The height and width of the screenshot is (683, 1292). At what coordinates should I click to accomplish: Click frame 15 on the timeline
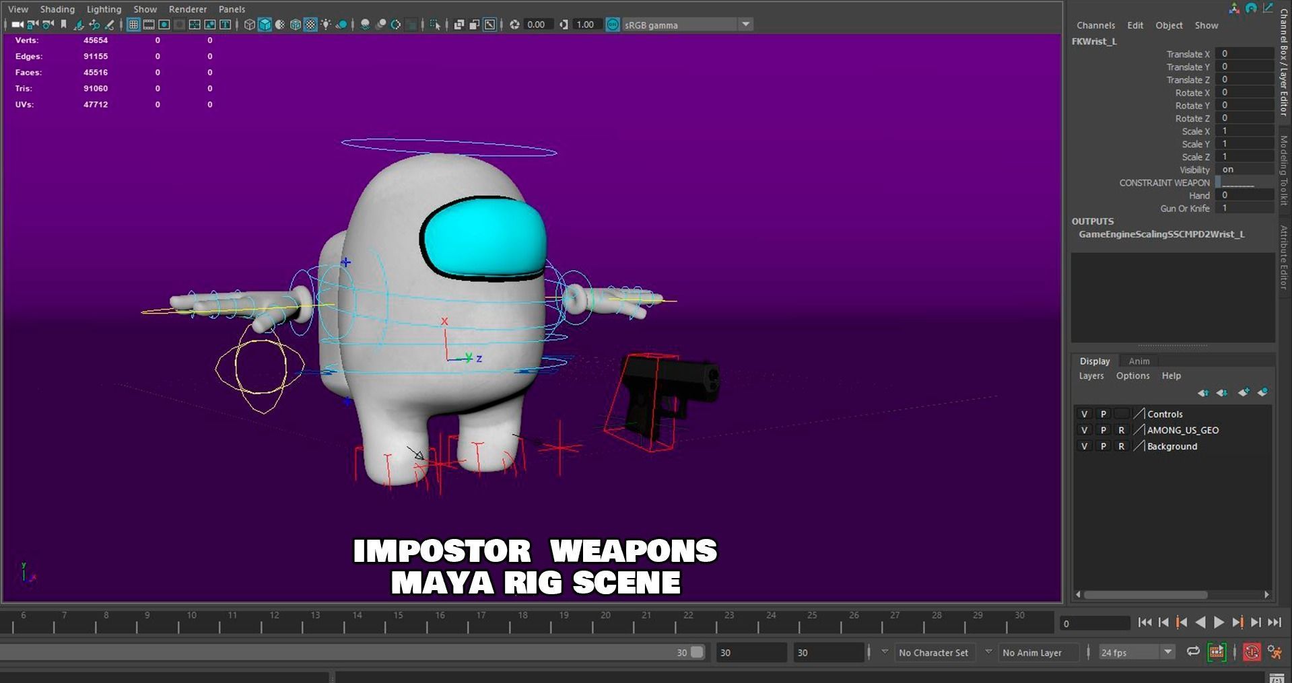coord(398,624)
